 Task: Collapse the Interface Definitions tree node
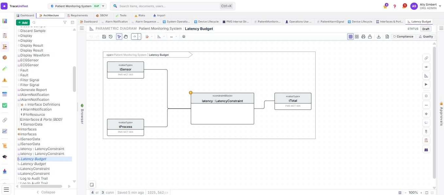[19, 105]
